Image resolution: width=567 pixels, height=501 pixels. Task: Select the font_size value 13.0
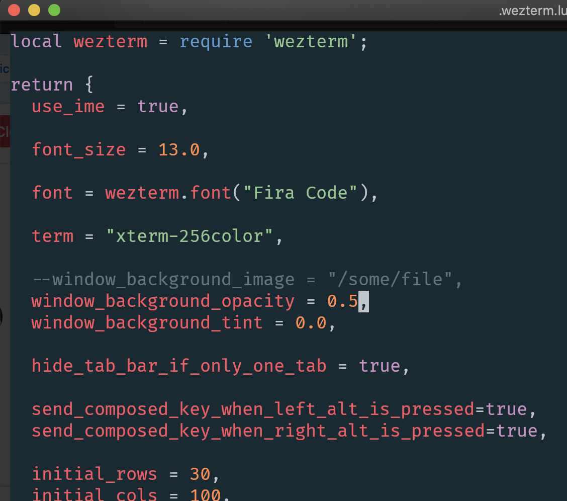pyautogui.click(x=179, y=149)
